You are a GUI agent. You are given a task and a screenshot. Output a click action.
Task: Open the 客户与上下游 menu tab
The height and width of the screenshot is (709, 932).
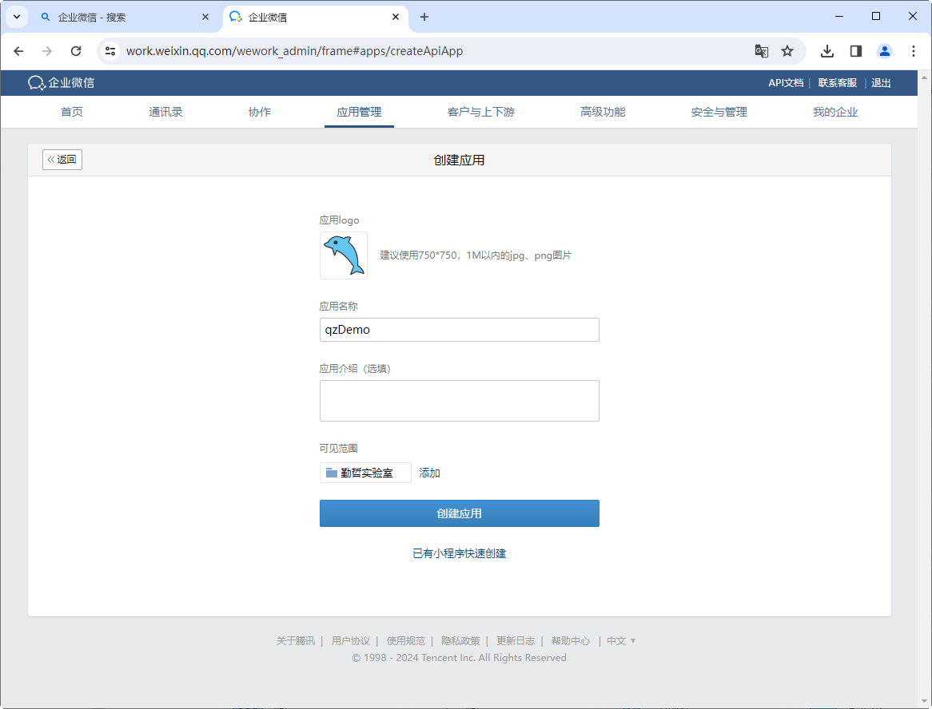pos(481,112)
